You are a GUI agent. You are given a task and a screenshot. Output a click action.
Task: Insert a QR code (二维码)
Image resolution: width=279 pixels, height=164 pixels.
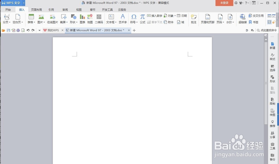coord(99,19)
